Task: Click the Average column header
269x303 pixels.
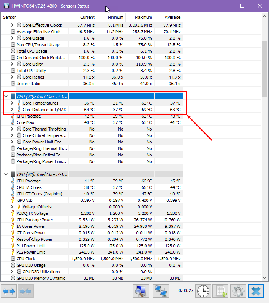Action: tap(169, 17)
